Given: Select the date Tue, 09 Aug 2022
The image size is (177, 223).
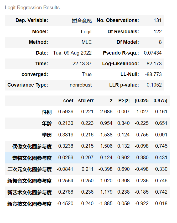Looking at the screenshot, I should coord(72,53).
